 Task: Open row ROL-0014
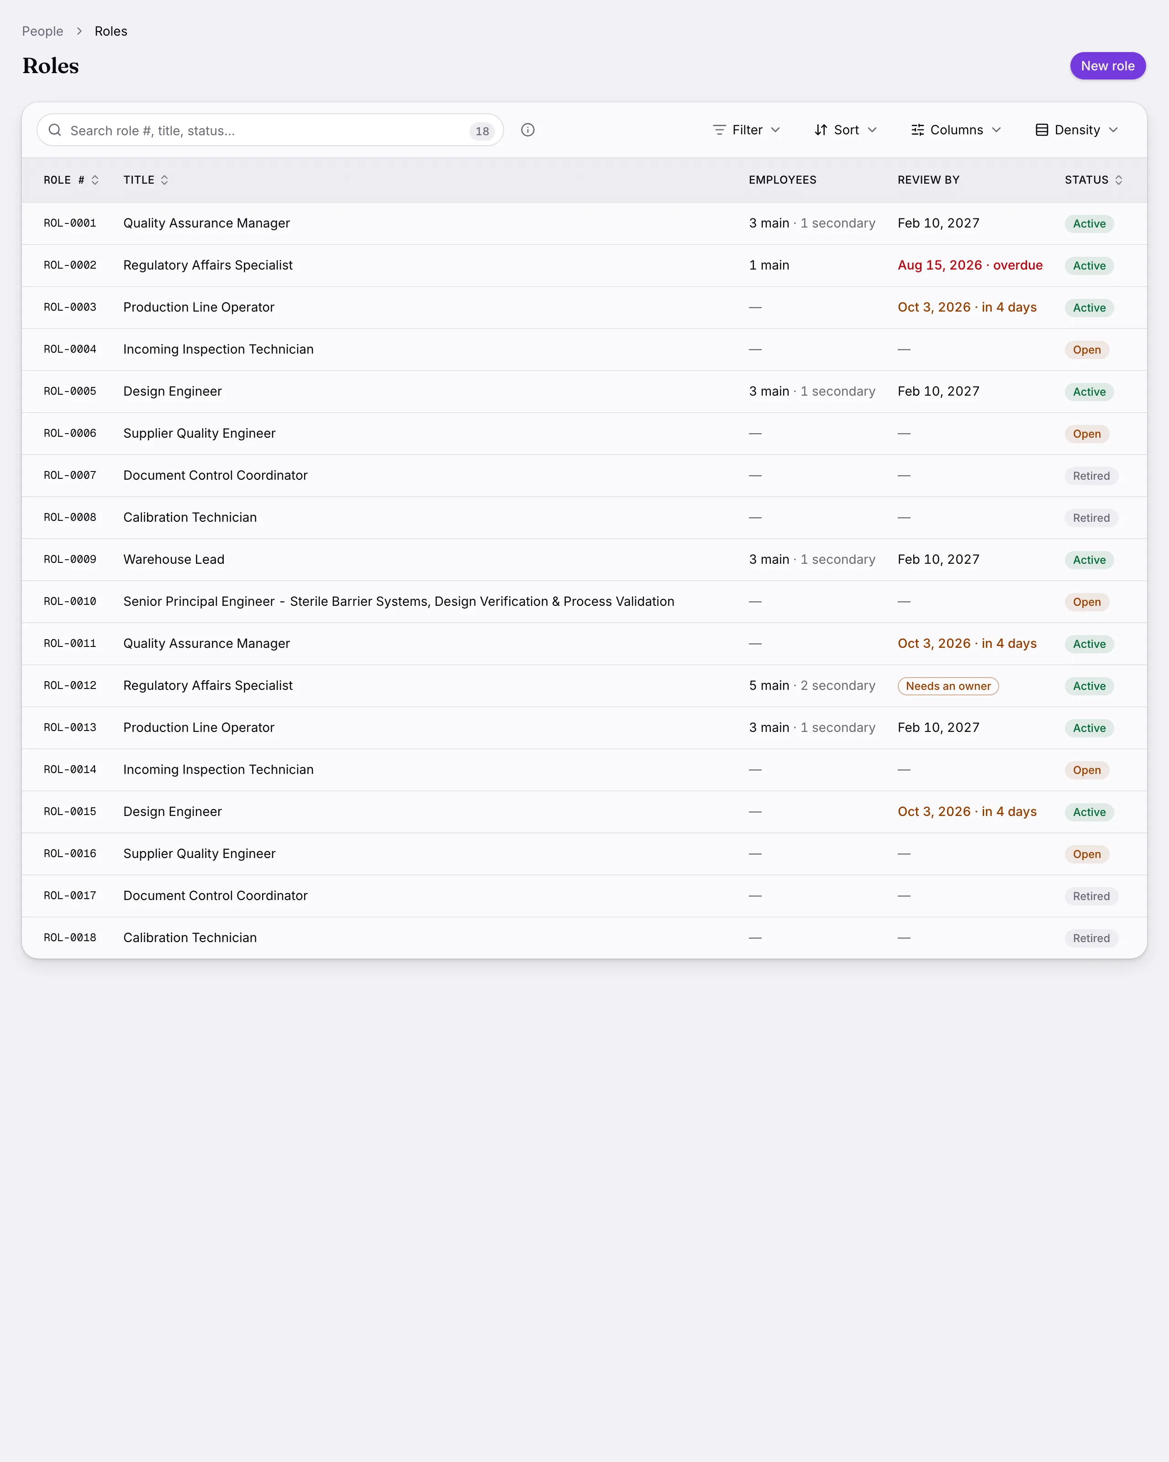point(584,770)
